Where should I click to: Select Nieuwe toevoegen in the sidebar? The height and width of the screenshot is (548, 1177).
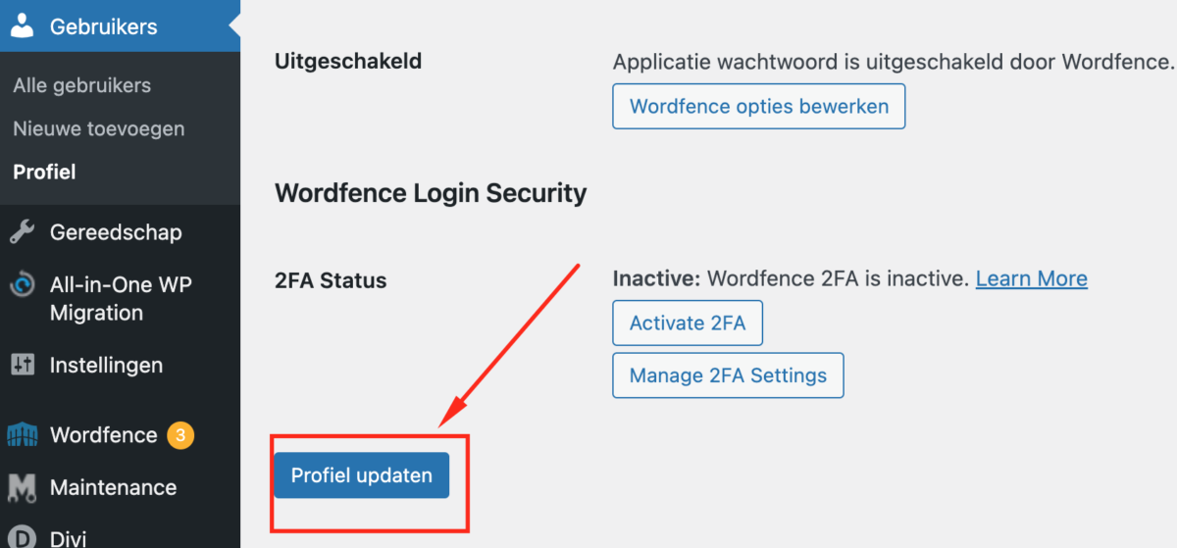(98, 128)
